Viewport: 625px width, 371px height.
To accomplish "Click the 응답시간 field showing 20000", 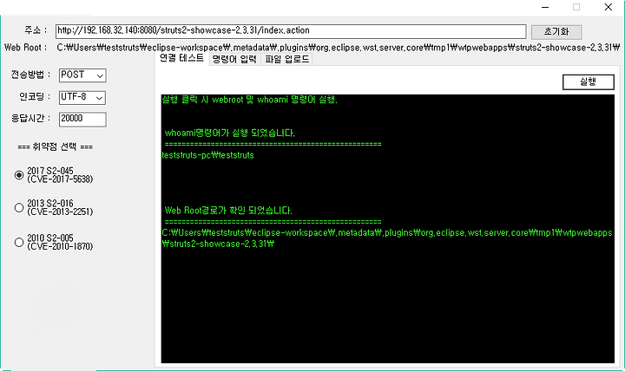I will tap(82, 119).
